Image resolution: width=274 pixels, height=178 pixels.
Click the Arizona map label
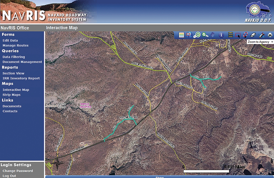coord(51,106)
